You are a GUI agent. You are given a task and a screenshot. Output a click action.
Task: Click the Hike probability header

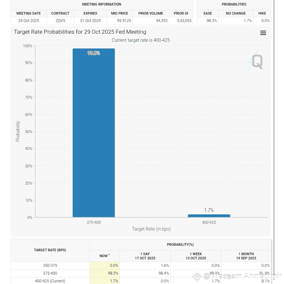(x=262, y=13)
